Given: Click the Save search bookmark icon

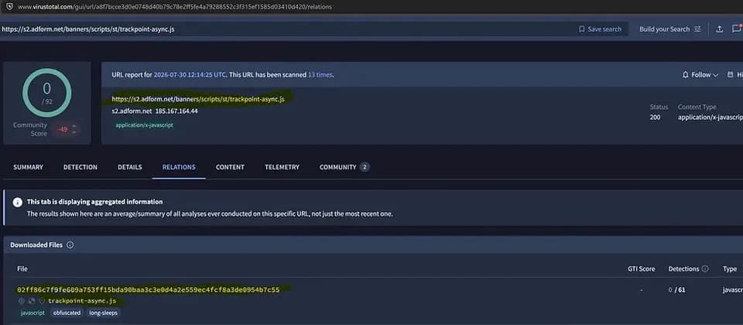Looking at the screenshot, I should click(582, 29).
